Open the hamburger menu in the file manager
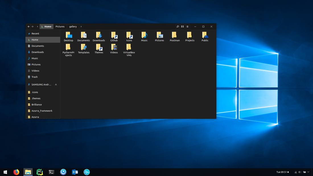Image resolution: width=313 pixels, height=176 pixels. [x=187, y=26]
